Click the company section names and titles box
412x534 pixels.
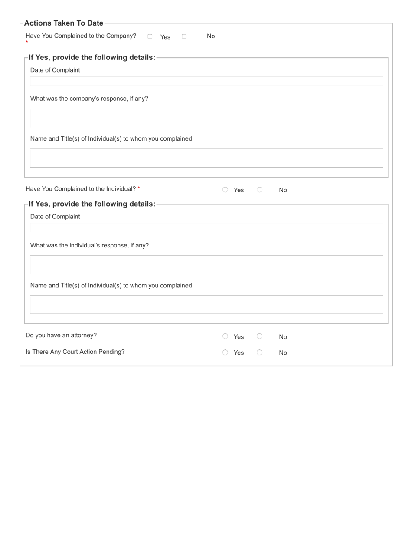click(x=206, y=158)
